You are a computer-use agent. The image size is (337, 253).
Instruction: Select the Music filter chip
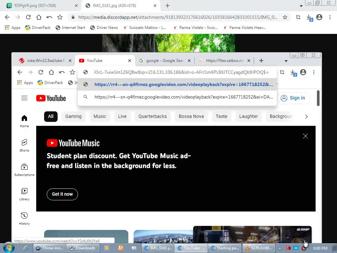click(100, 116)
